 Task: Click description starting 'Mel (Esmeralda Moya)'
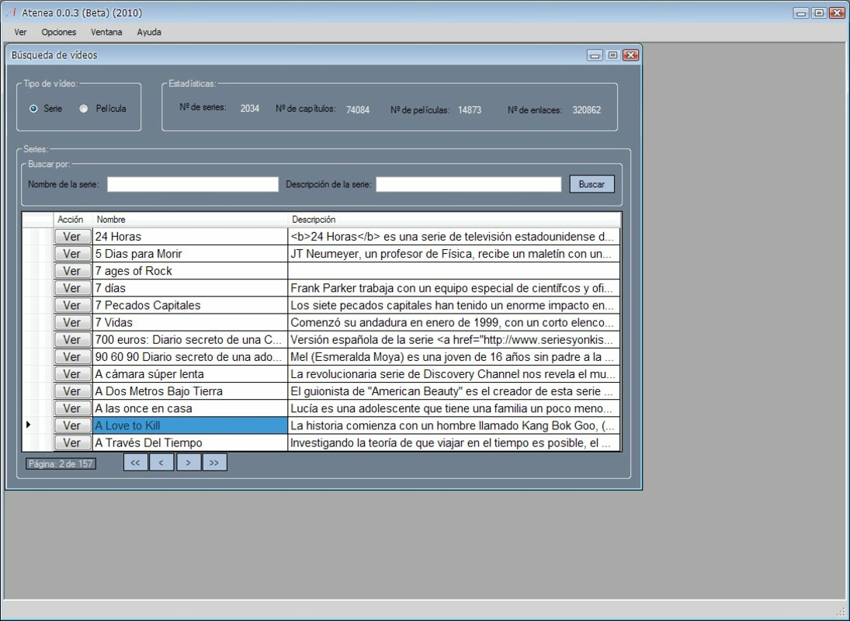click(x=454, y=356)
